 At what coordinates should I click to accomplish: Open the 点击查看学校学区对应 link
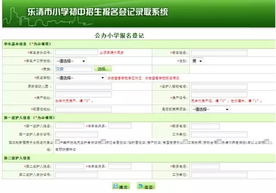pos(125,78)
